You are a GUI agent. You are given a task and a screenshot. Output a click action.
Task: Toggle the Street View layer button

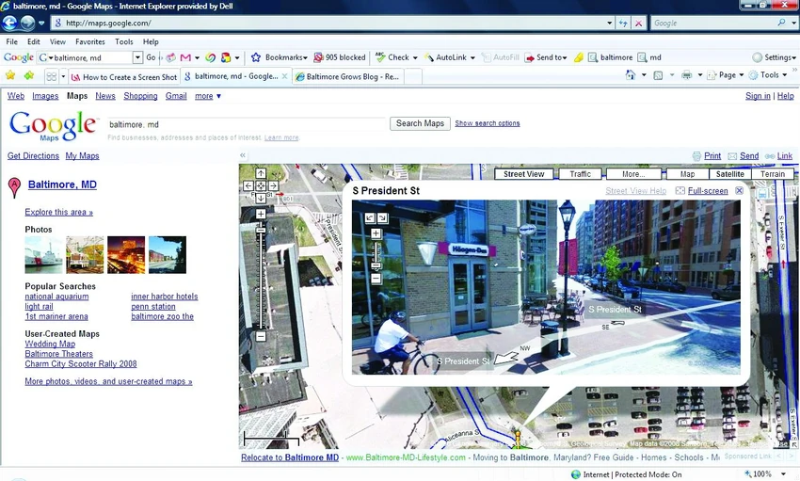click(523, 174)
